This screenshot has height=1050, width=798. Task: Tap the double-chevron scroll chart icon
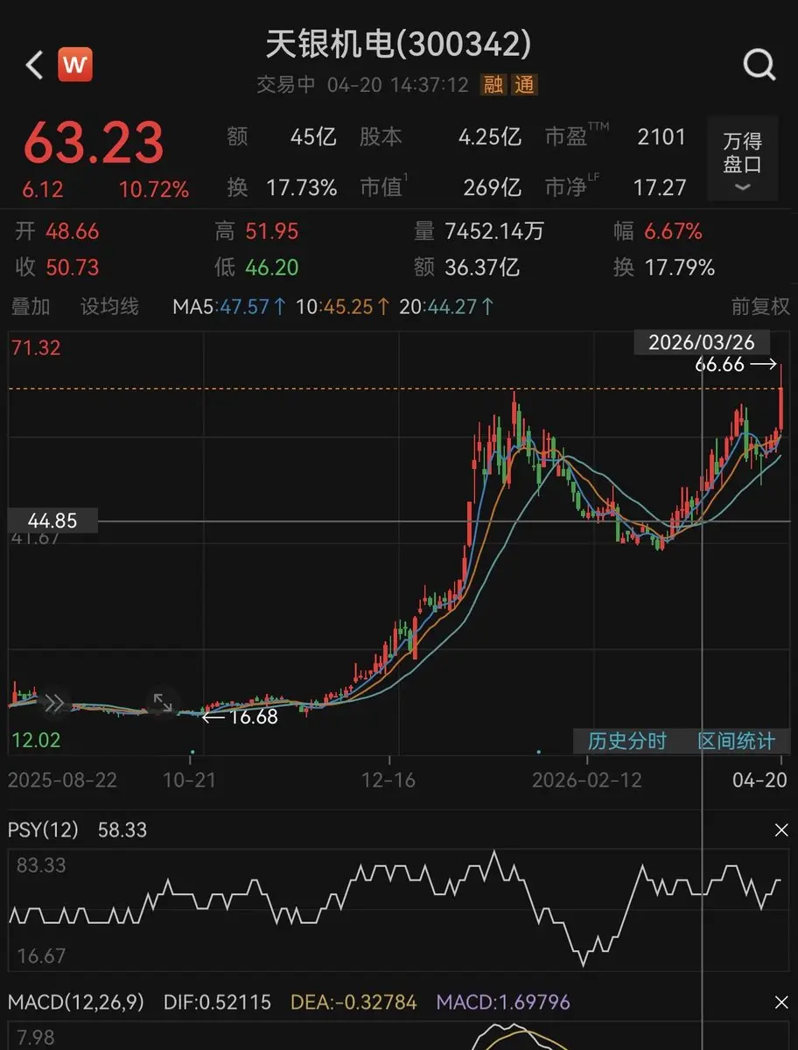pyautogui.click(x=54, y=703)
